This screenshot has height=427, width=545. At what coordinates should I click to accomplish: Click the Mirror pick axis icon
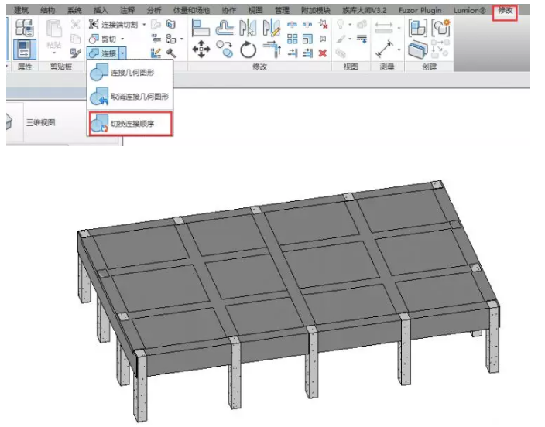coord(249,28)
